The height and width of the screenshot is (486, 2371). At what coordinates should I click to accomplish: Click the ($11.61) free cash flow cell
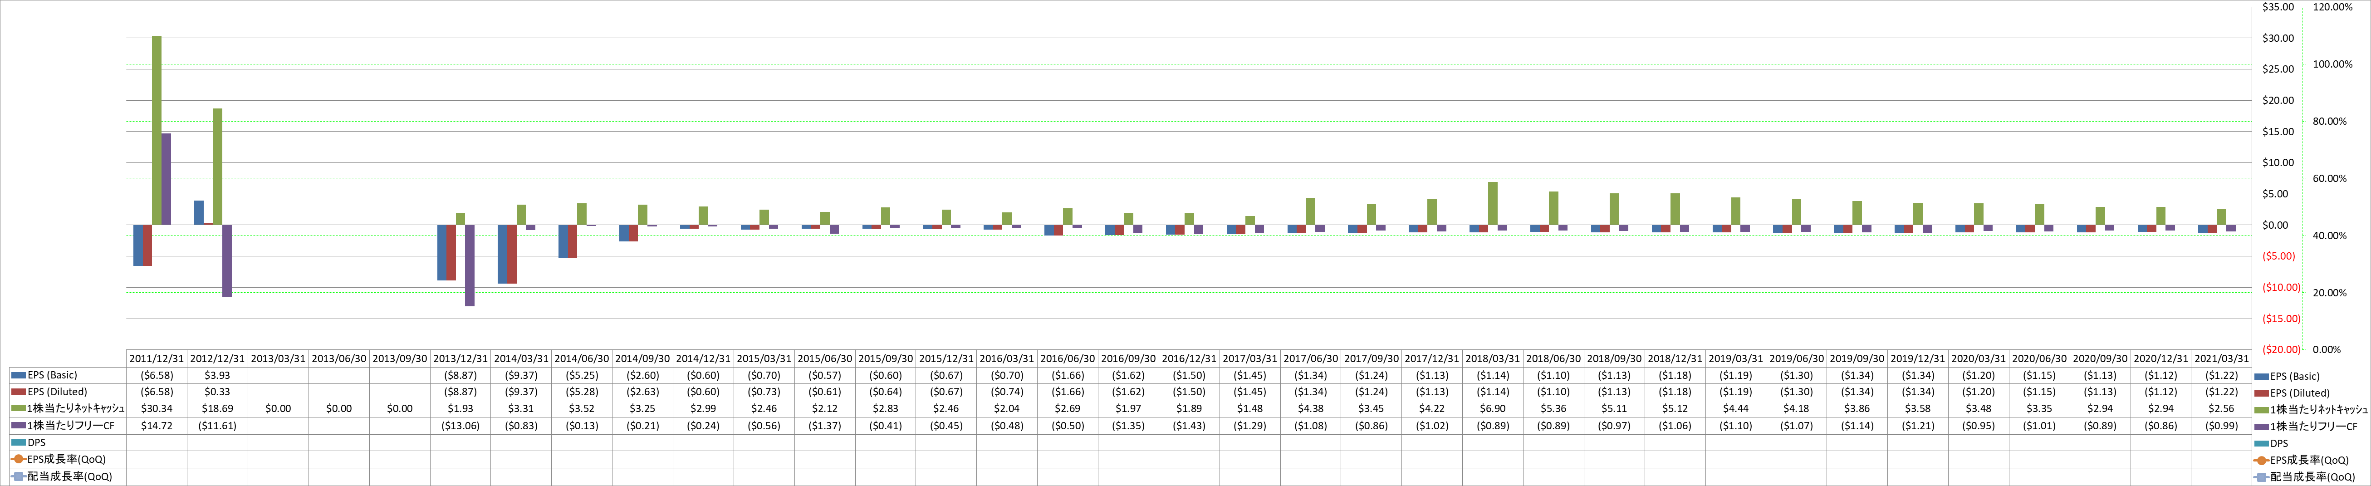point(217,425)
